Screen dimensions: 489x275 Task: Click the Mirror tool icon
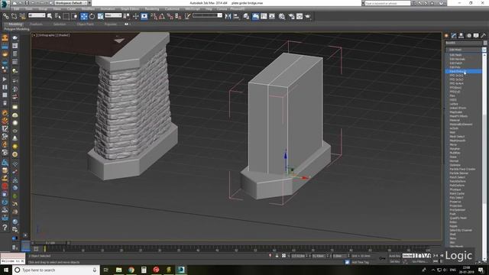(x=228, y=16)
